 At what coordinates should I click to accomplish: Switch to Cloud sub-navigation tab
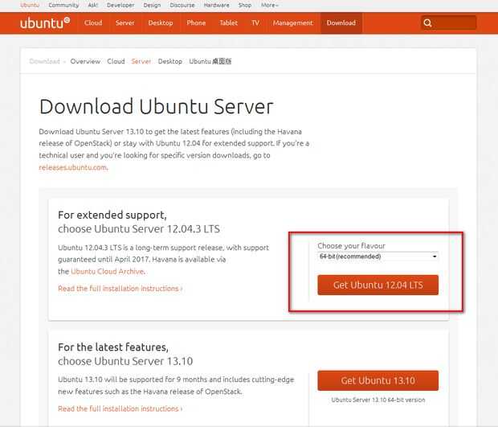tap(116, 61)
